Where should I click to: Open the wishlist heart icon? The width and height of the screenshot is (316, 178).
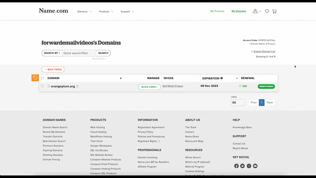pyautogui.click(x=267, y=11)
